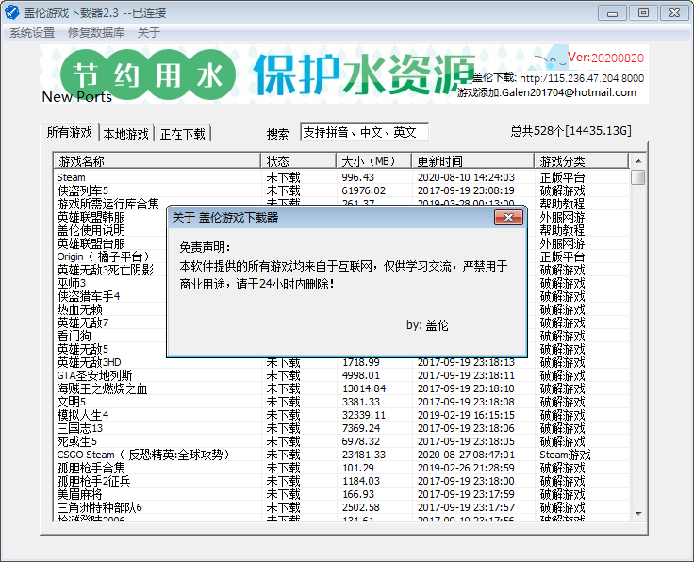Select the 死或生5 row

pyautogui.click(x=341, y=441)
